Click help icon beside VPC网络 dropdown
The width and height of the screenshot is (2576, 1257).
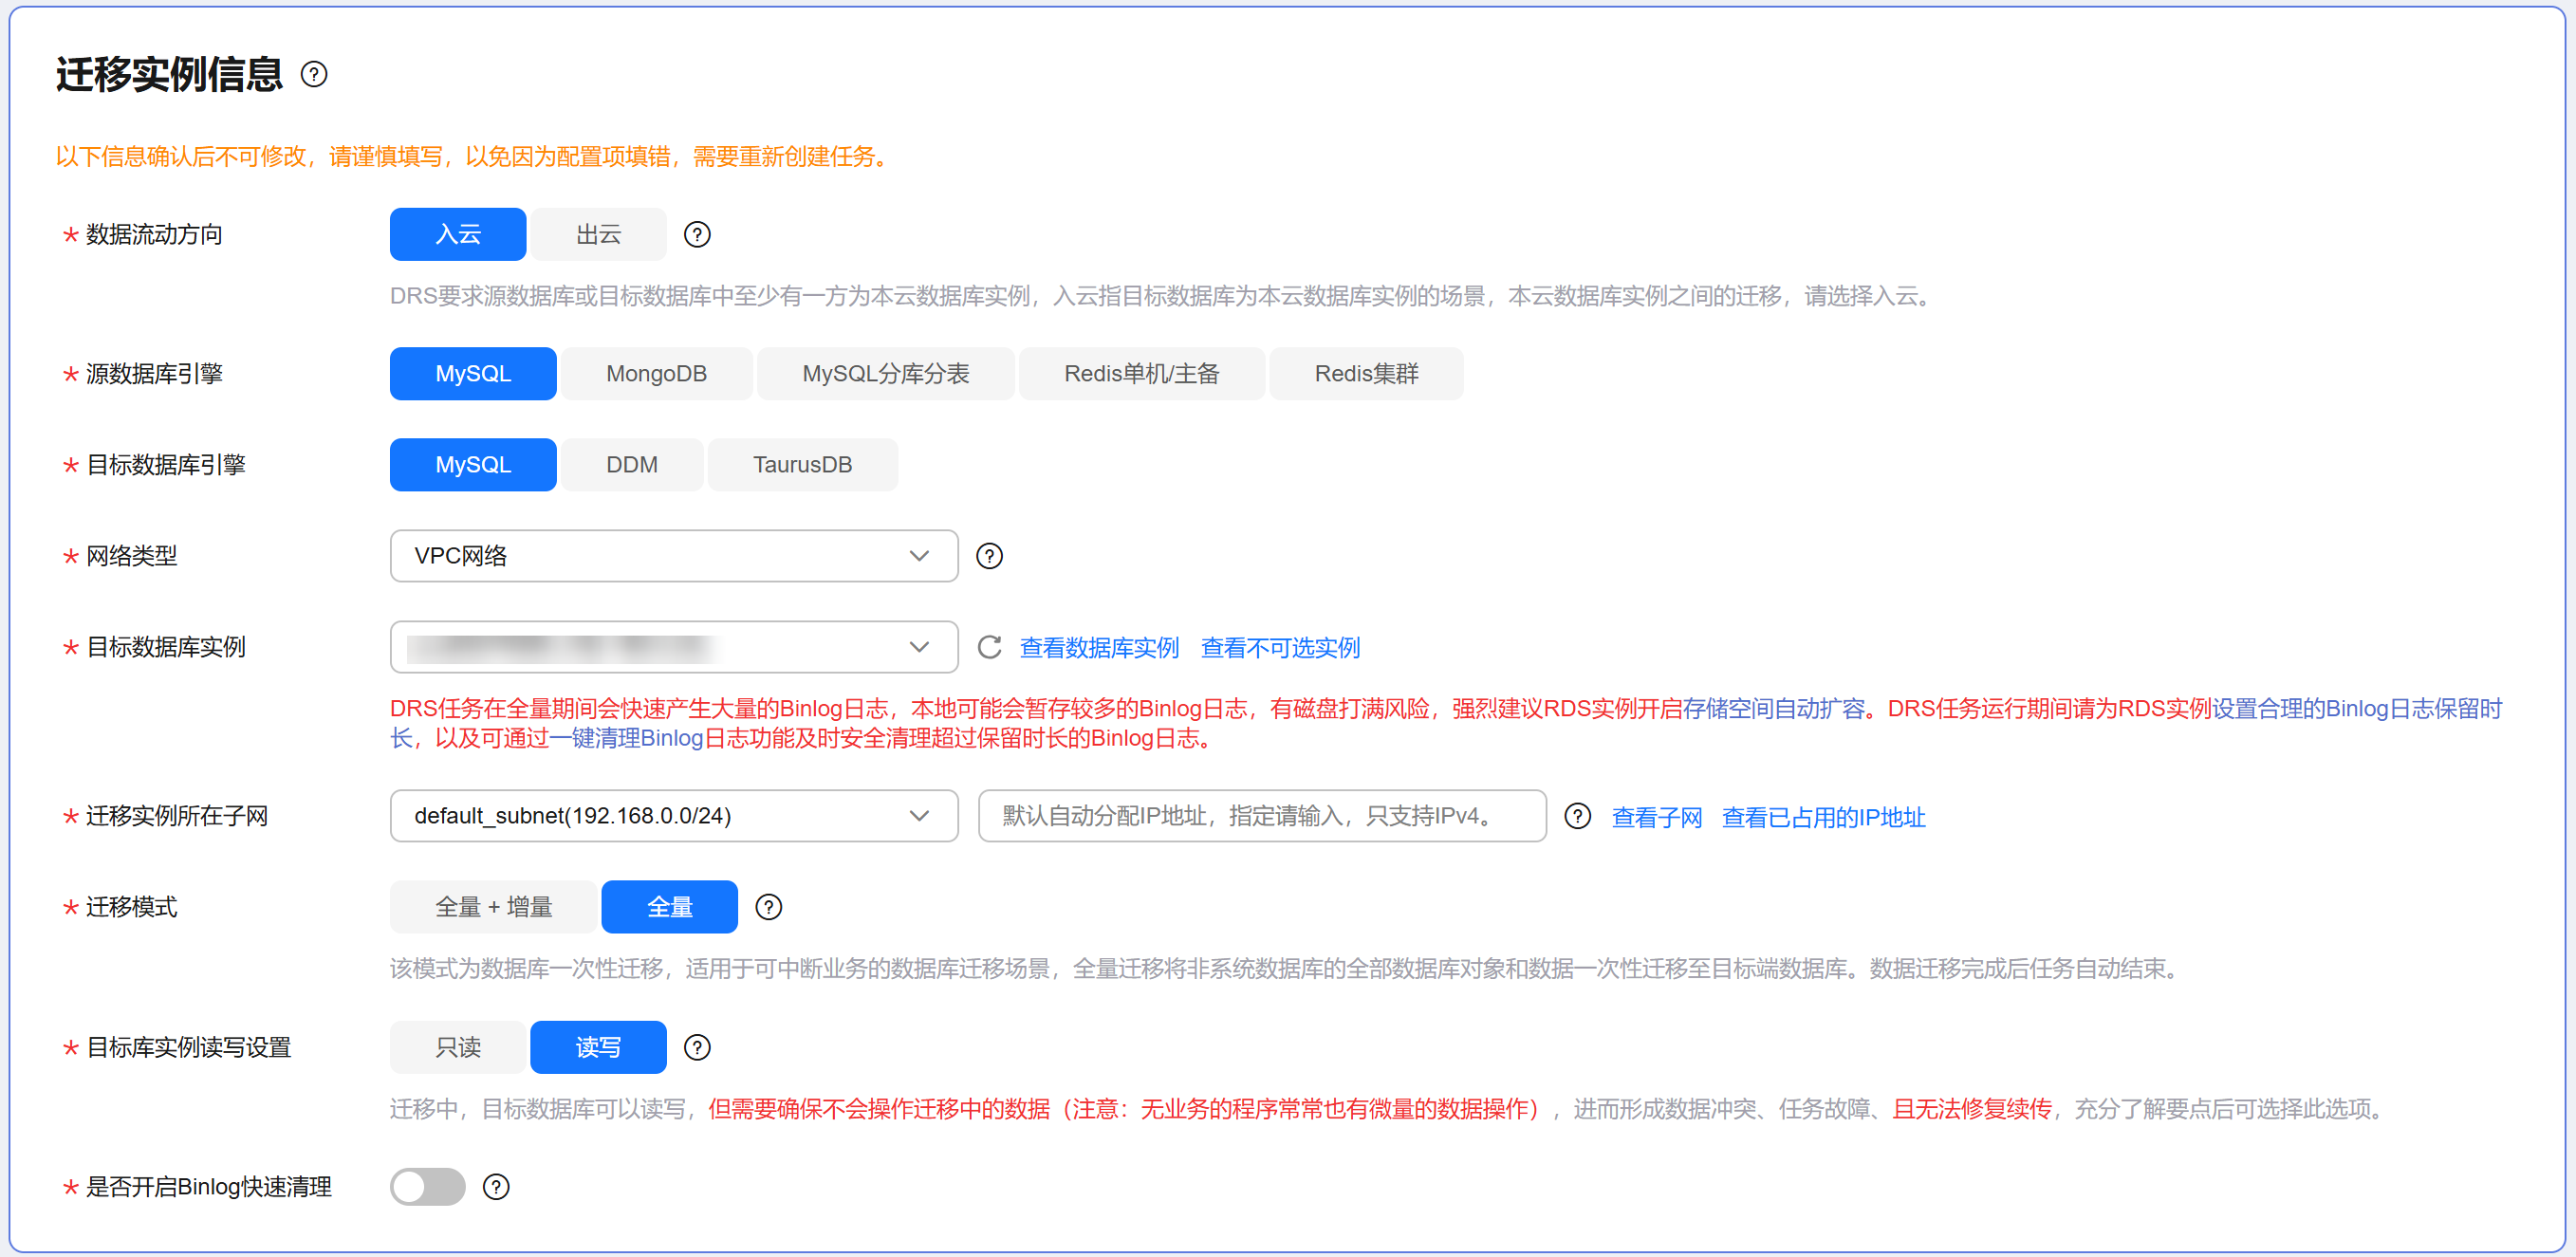pos(989,555)
